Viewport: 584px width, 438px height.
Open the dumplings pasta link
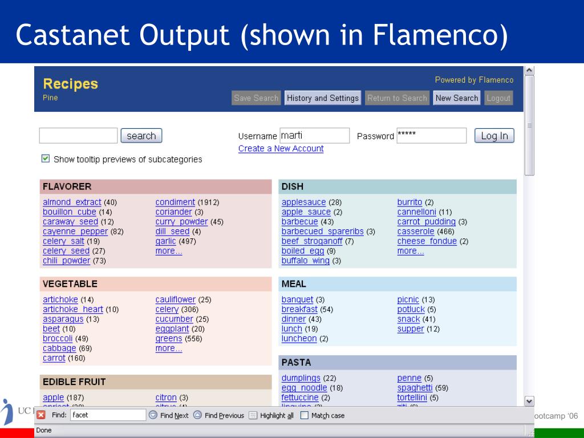click(301, 378)
